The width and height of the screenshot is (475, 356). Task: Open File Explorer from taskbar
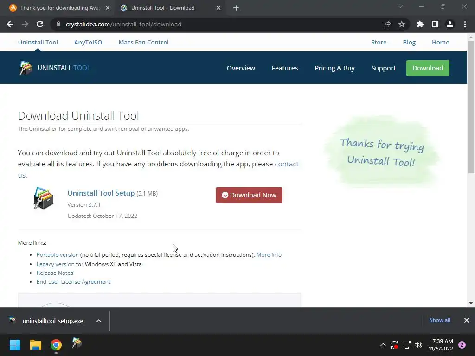tap(36, 345)
